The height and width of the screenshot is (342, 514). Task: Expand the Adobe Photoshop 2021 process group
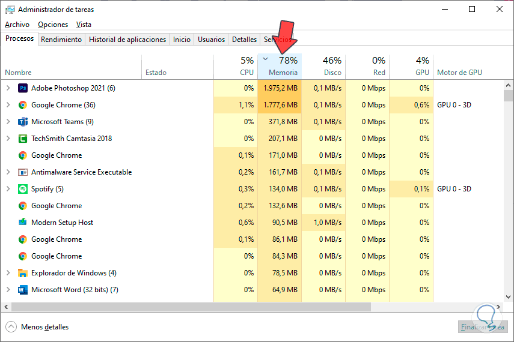8,88
